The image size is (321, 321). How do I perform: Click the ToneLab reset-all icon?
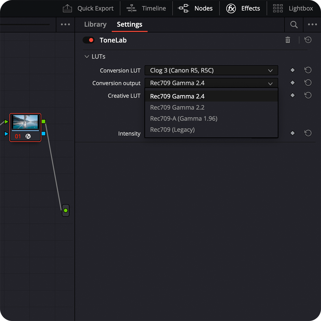point(308,40)
